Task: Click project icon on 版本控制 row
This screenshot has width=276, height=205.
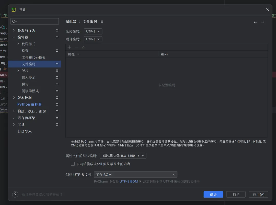Action: pyautogui.click(x=57, y=98)
